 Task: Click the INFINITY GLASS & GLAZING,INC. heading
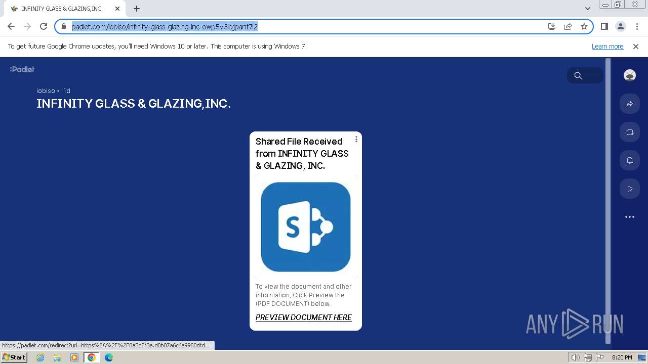tap(134, 104)
